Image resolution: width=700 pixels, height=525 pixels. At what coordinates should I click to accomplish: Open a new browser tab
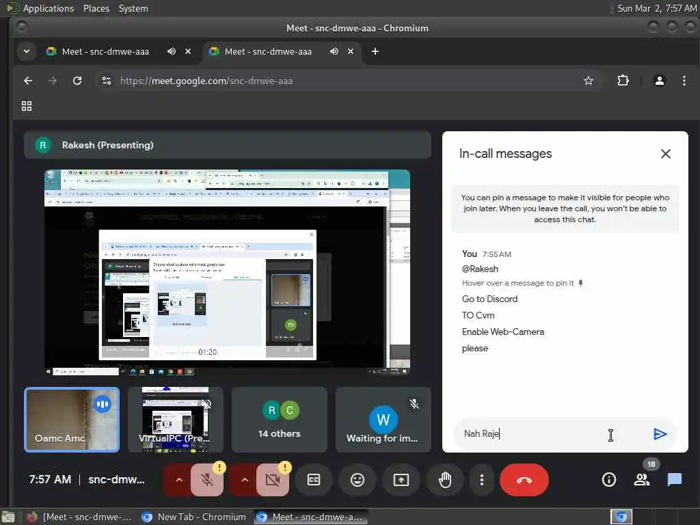tap(375, 52)
